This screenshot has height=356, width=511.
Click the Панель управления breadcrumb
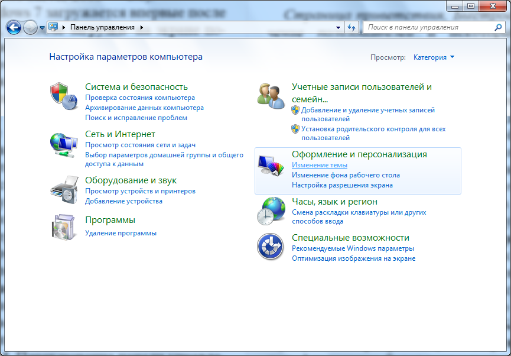click(102, 27)
